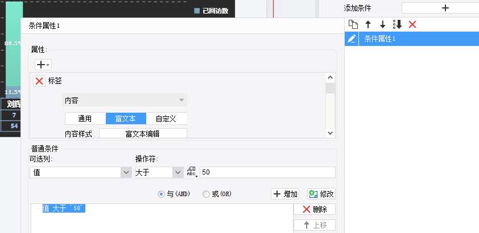Switch to the 富文本 tab
Viewport: 479px width, 233px height.
(x=126, y=118)
